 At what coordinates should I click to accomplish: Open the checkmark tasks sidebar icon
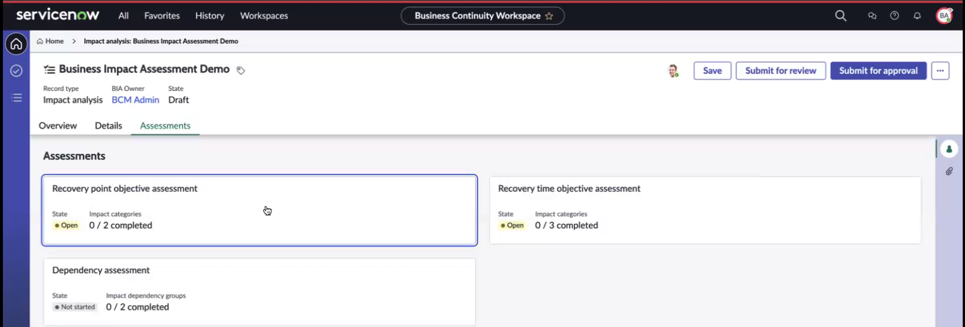pyautogui.click(x=16, y=70)
